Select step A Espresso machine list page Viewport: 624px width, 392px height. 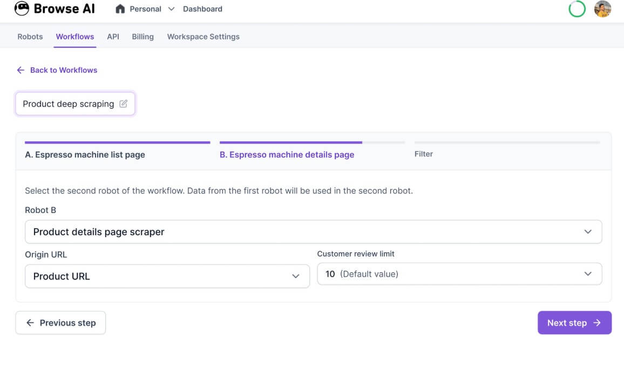85,155
